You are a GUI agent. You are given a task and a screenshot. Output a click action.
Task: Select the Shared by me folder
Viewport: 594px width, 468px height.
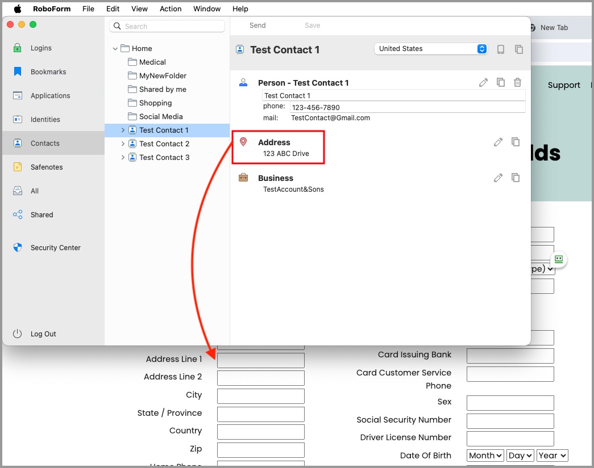pos(163,89)
